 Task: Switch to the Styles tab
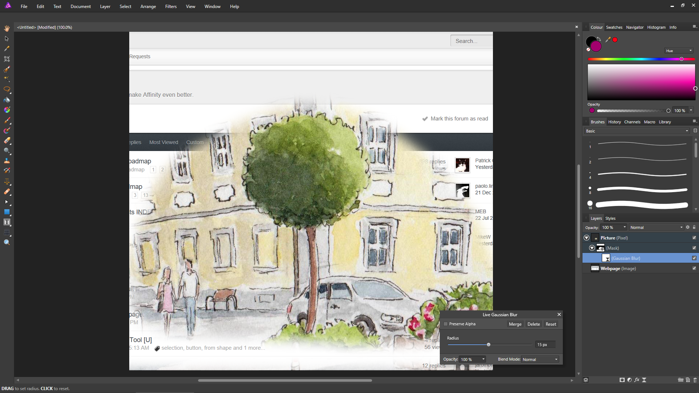(611, 218)
